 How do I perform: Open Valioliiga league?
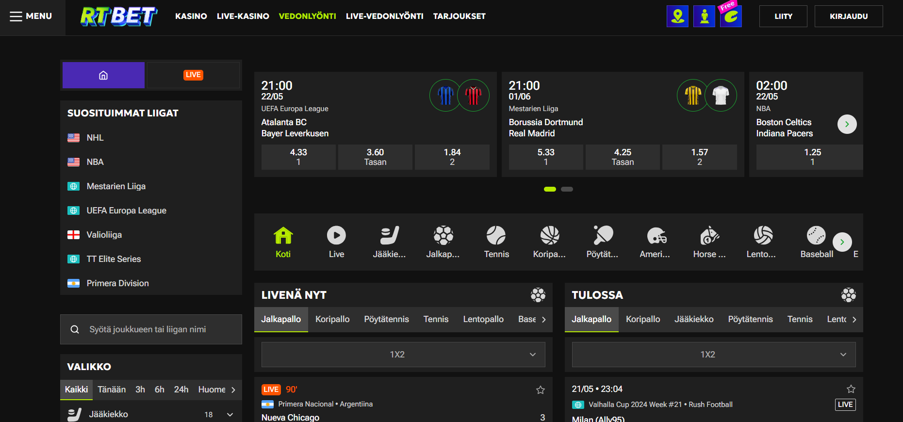pos(151,235)
